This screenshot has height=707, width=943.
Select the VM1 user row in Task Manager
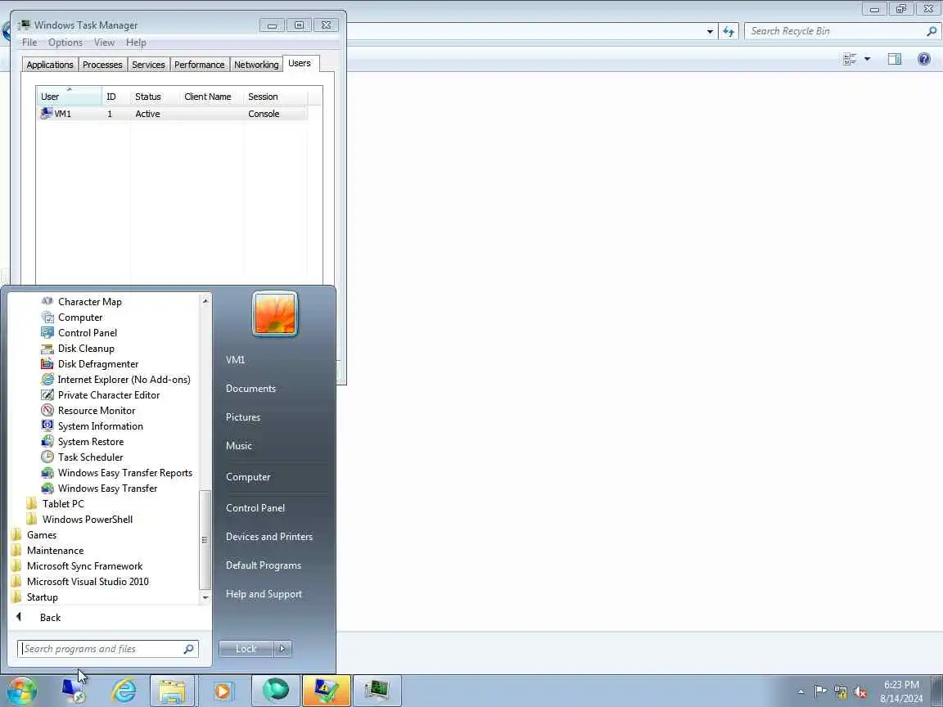173,114
